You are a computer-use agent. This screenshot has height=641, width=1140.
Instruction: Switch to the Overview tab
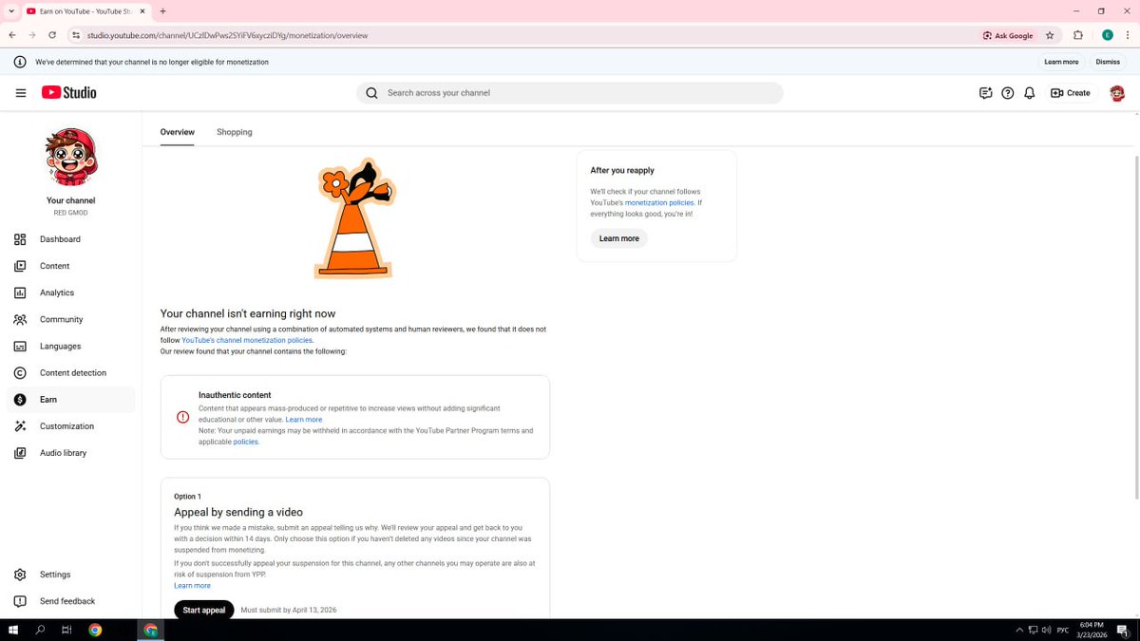[178, 132]
